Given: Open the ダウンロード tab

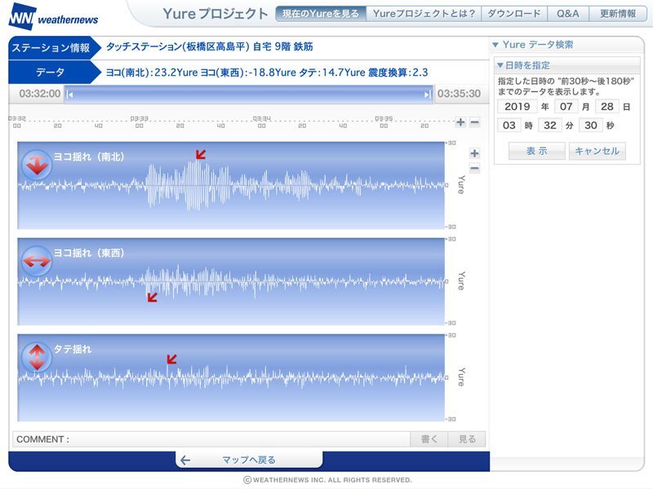Looking at the screenshot, I should click(x=514, y=14).
